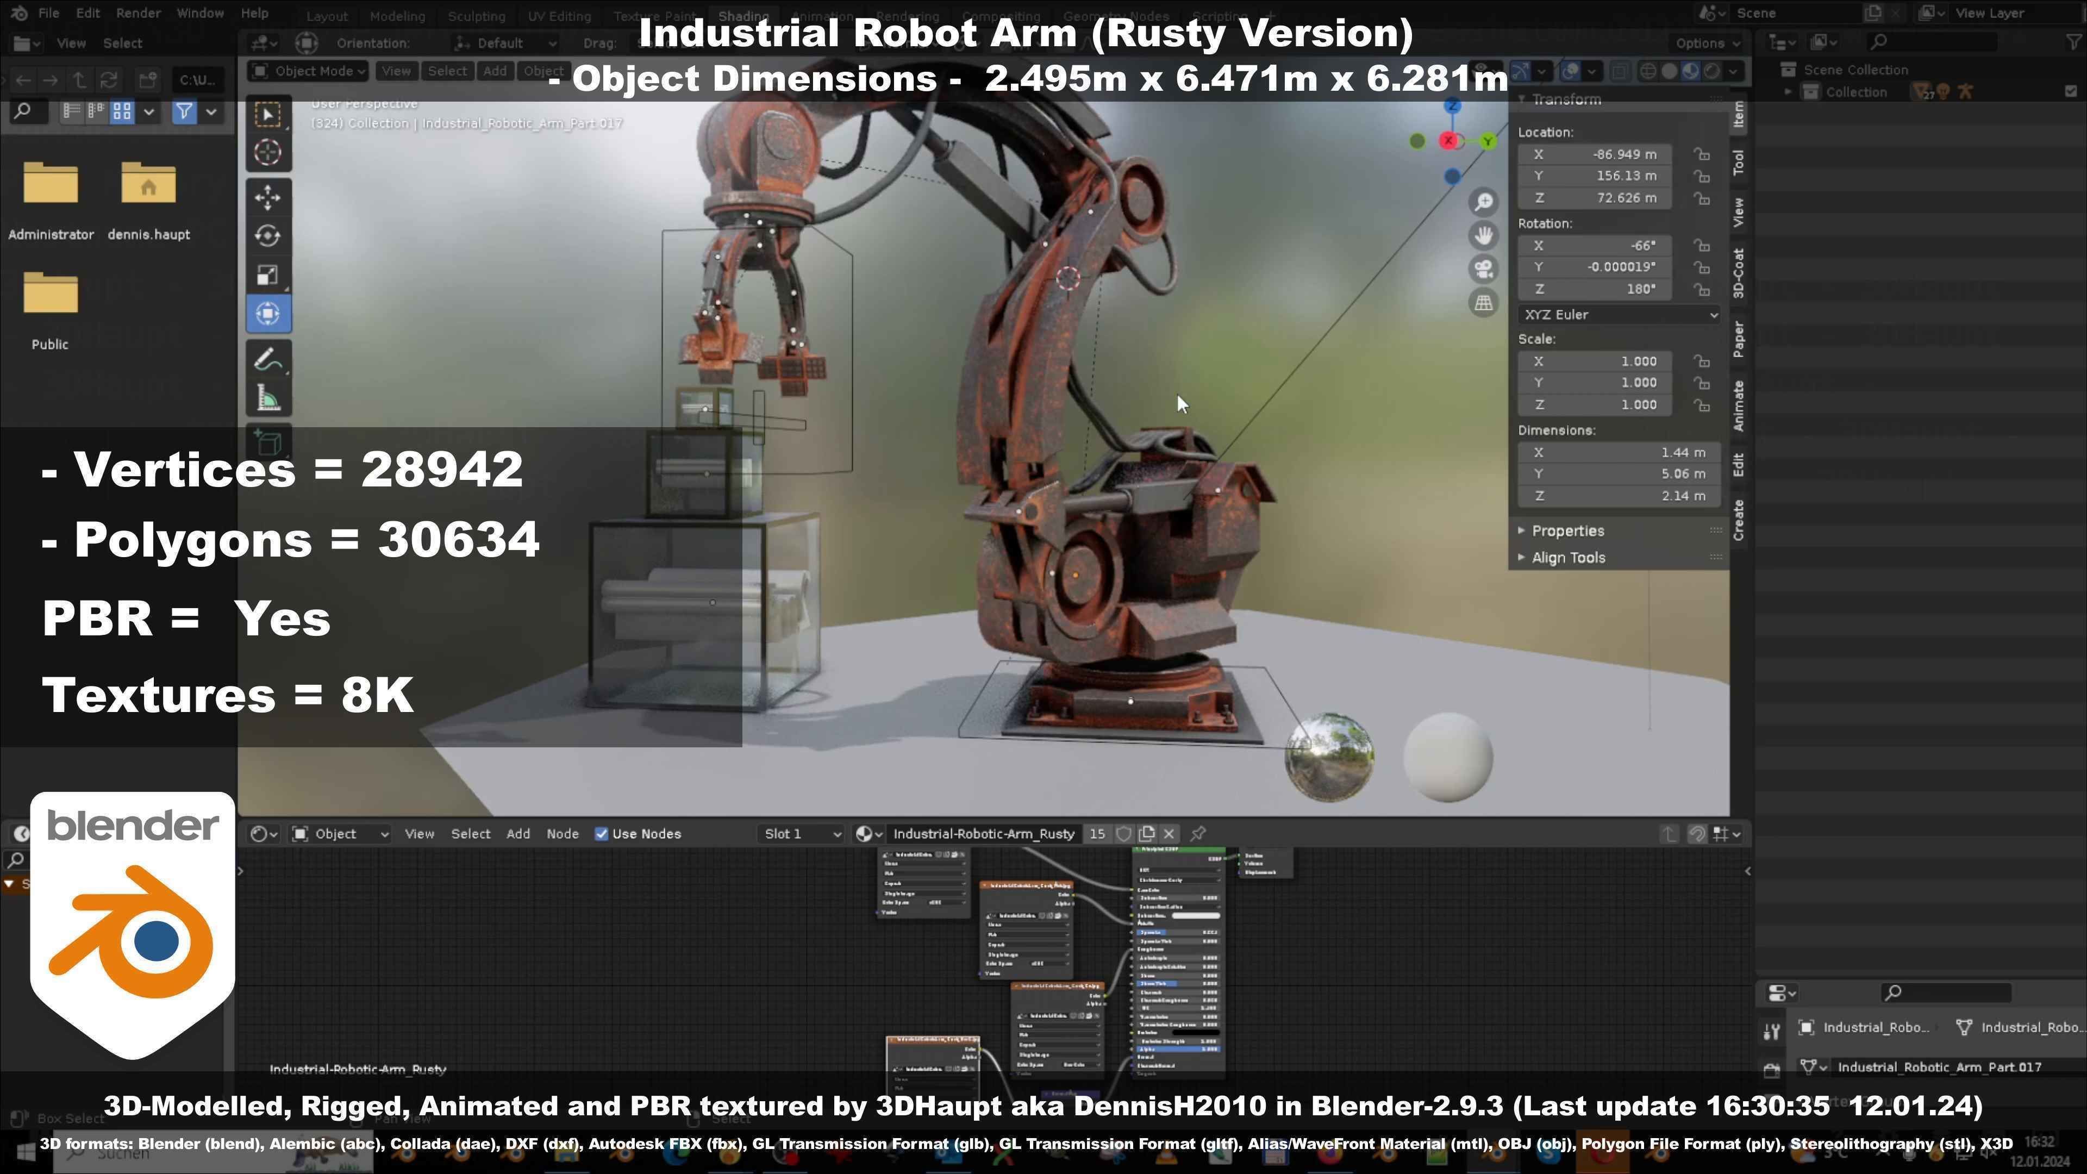Select the Measure tool
The width and height of the screenshot is (2087, 1174).
(268, 398)
